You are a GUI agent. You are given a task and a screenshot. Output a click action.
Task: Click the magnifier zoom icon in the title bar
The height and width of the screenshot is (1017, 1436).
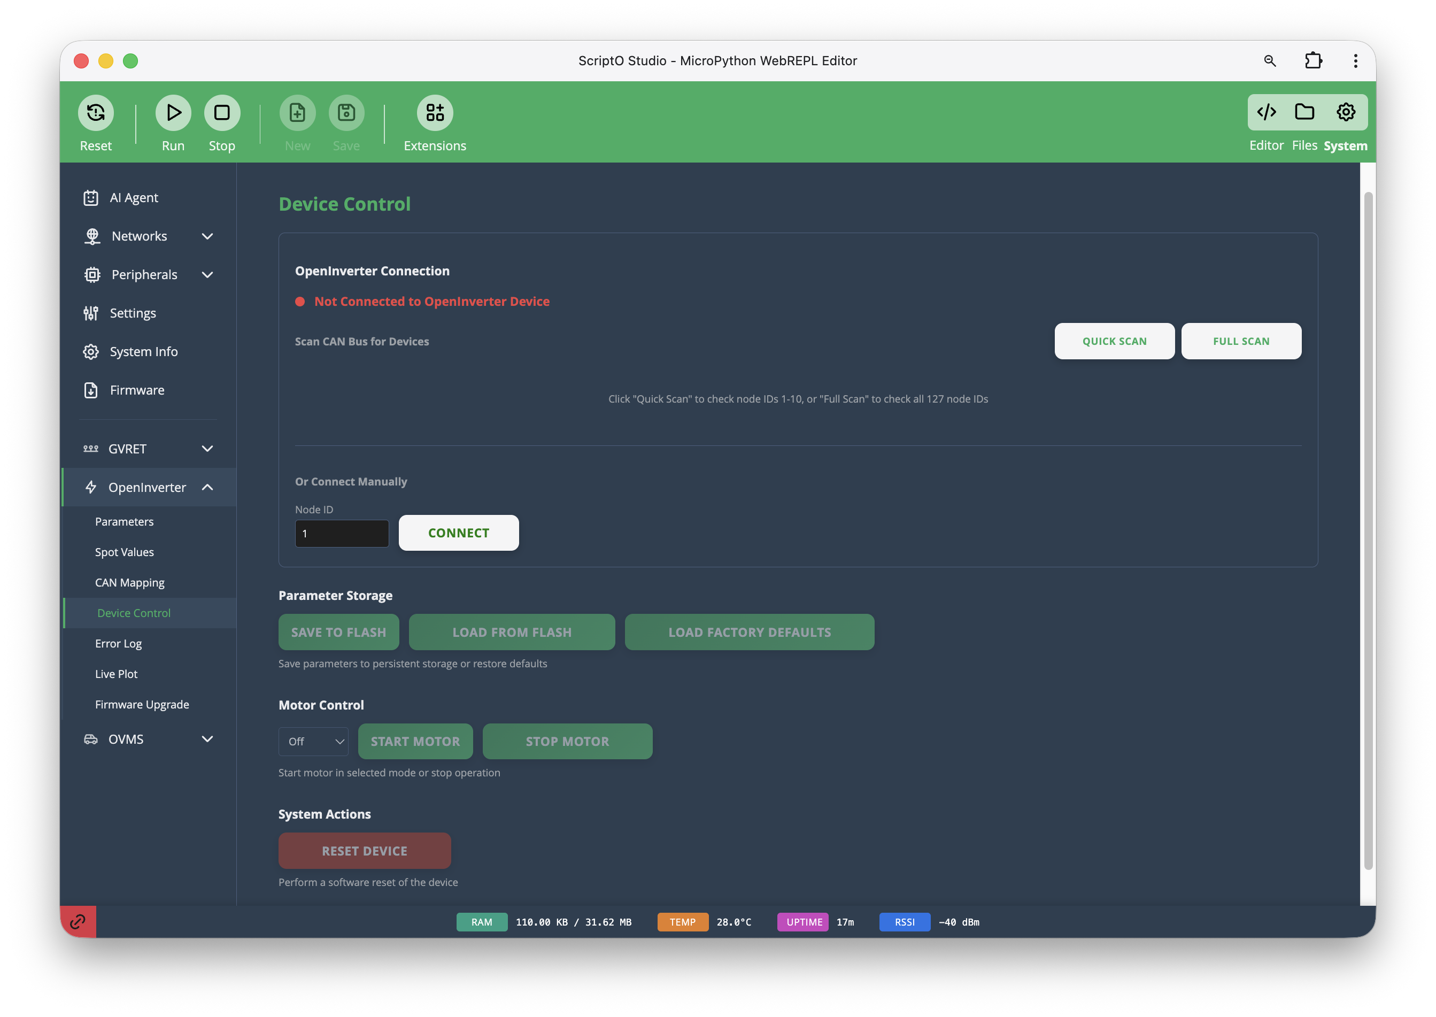pos(1270,61)
